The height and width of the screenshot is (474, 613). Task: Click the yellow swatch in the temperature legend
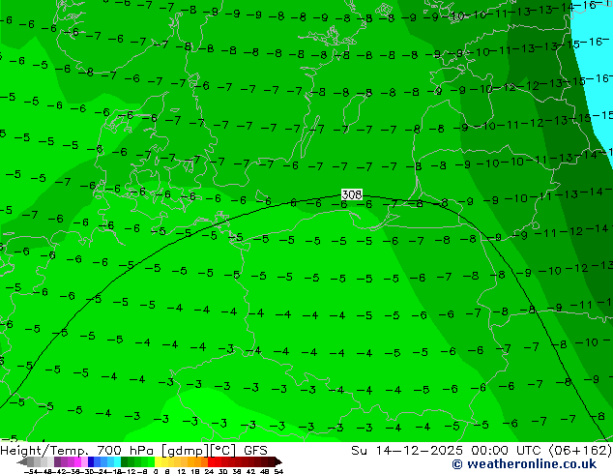point(158,461)
